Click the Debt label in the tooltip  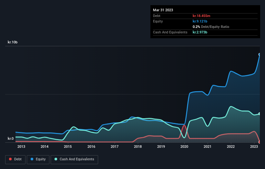(x=157, y=16)
